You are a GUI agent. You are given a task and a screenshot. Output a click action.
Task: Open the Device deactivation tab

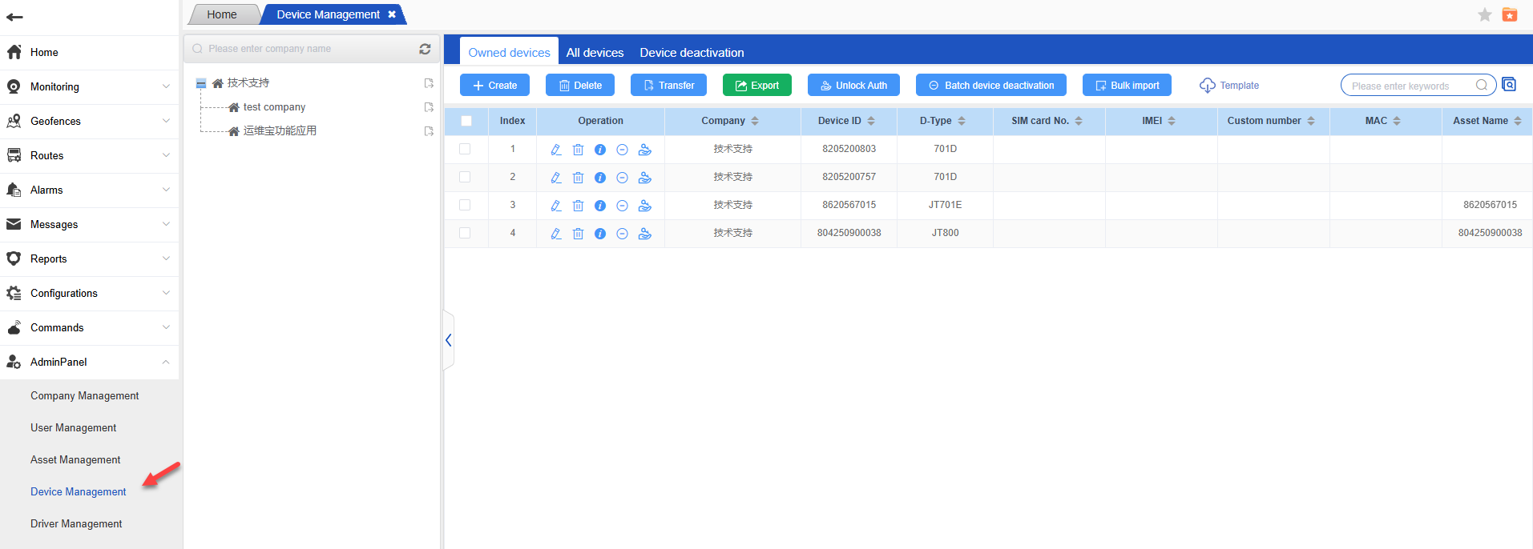[692, 53]
